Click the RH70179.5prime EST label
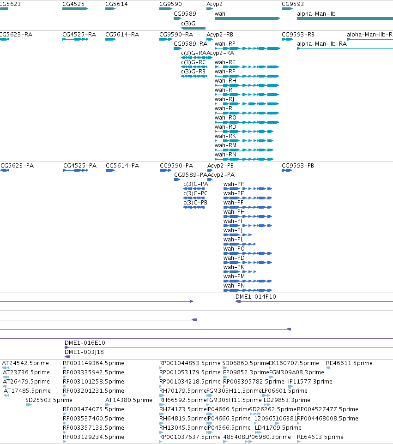This screenshot has height=444, width=393. coord(183,391)
